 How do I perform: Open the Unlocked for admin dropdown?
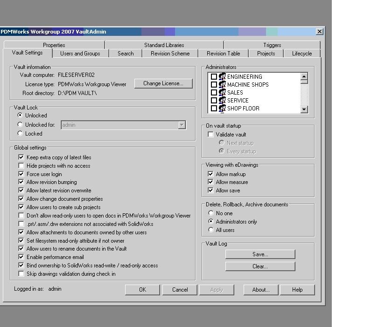click(x=182, y=125)
